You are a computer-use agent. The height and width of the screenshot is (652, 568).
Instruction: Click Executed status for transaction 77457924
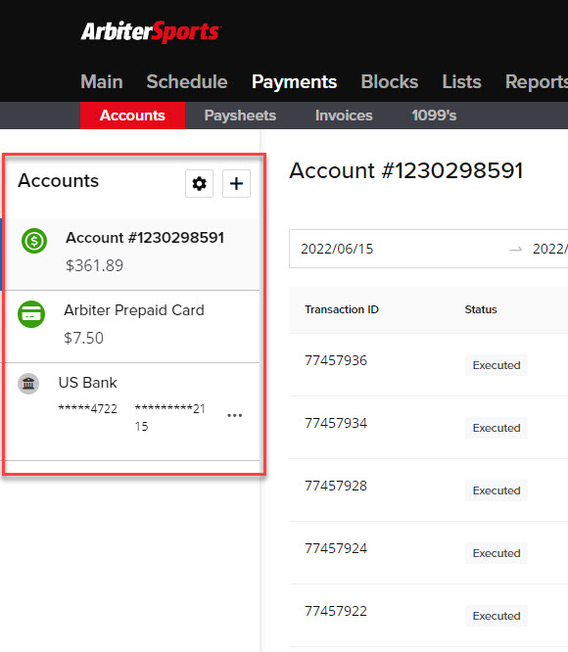coord(497,553)
